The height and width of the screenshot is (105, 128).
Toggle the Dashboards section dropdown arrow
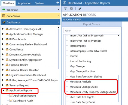[x=58, y=22]
